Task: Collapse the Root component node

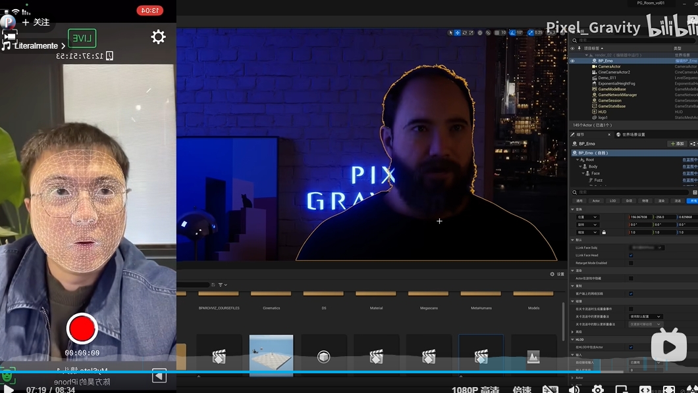Action: coord(577,160)
